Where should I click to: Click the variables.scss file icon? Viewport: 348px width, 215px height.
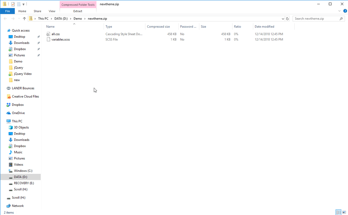click(48, 40)
